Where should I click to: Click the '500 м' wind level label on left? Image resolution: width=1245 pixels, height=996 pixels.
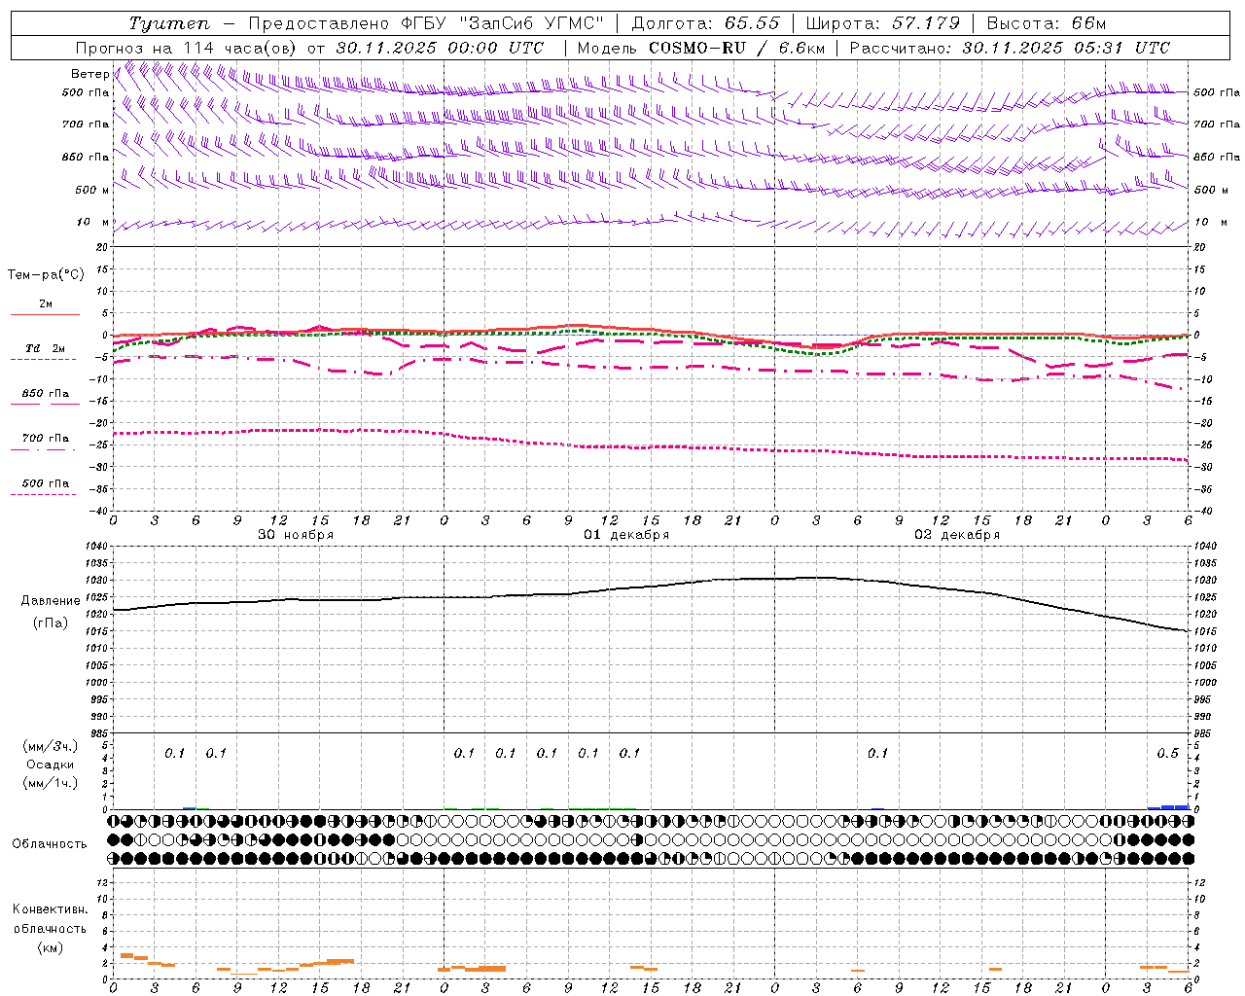coord(91,190)
